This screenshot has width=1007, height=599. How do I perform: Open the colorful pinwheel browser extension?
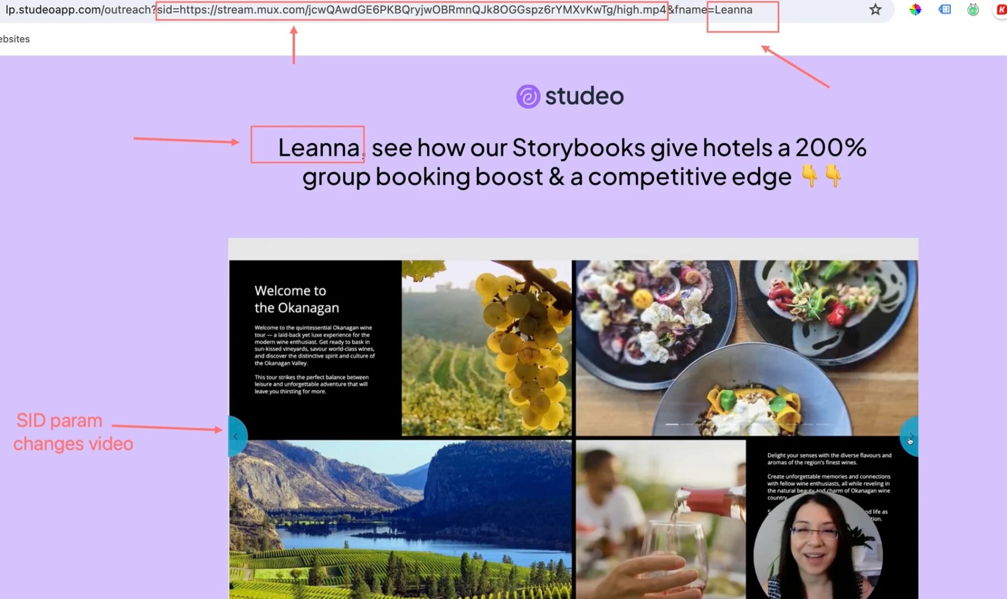point(915,10)
